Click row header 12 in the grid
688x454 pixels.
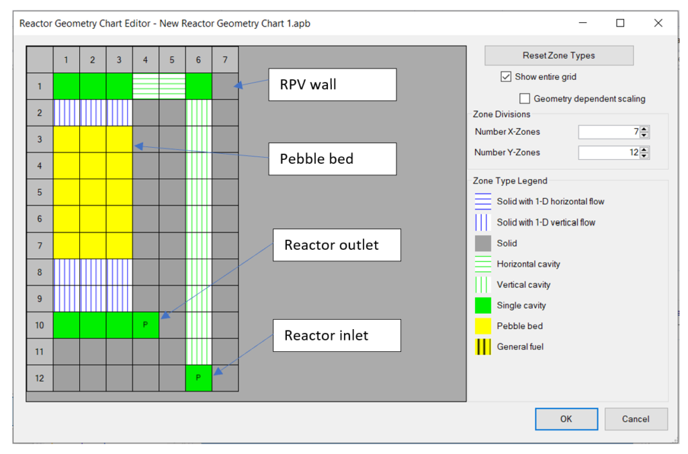tap(40, 378)
